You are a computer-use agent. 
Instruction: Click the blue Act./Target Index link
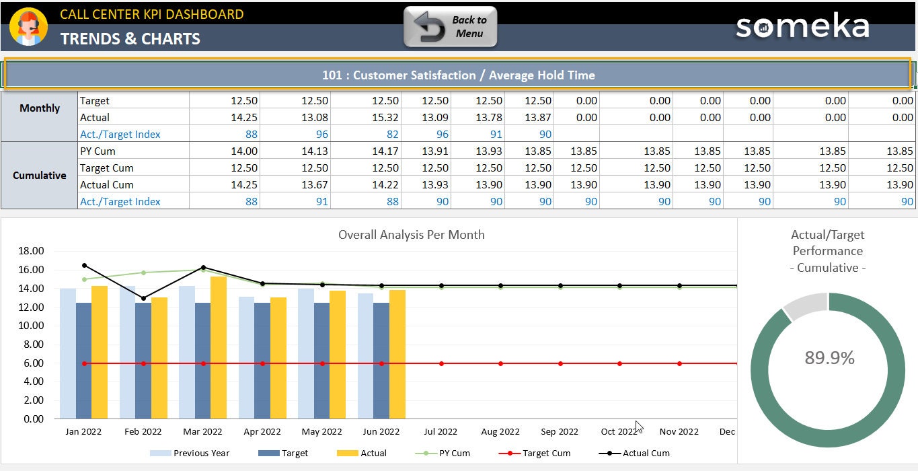pos(120,134)
